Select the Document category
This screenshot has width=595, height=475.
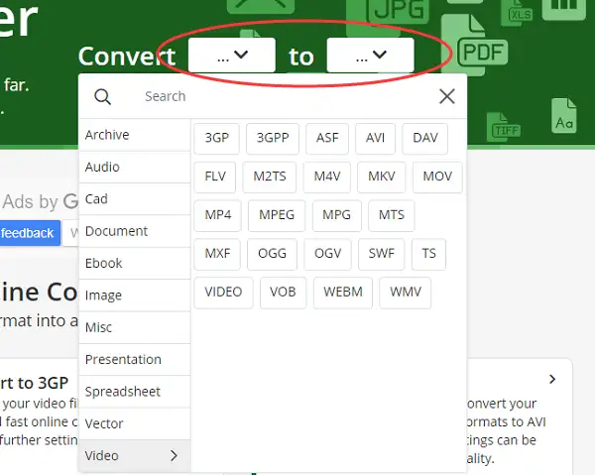[x=135, y=231]
